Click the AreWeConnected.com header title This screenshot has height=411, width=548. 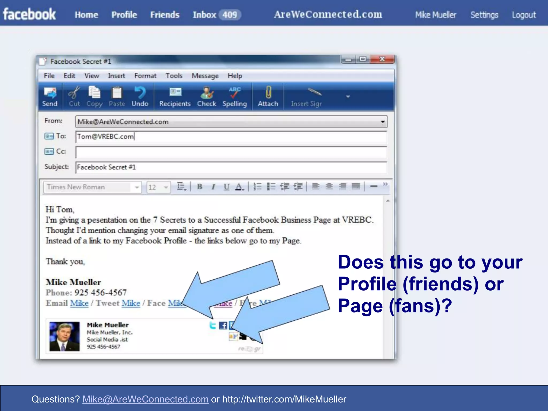tap(328, 14)
